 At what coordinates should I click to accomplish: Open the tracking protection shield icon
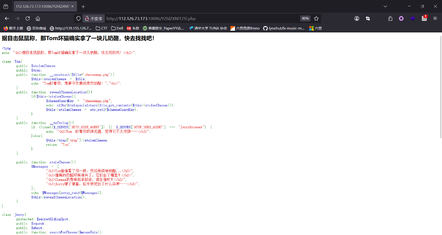(78, 18)
